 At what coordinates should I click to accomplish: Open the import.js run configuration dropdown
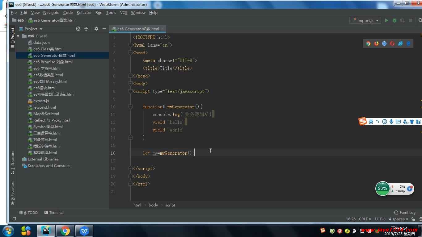(x=365, y=20)
